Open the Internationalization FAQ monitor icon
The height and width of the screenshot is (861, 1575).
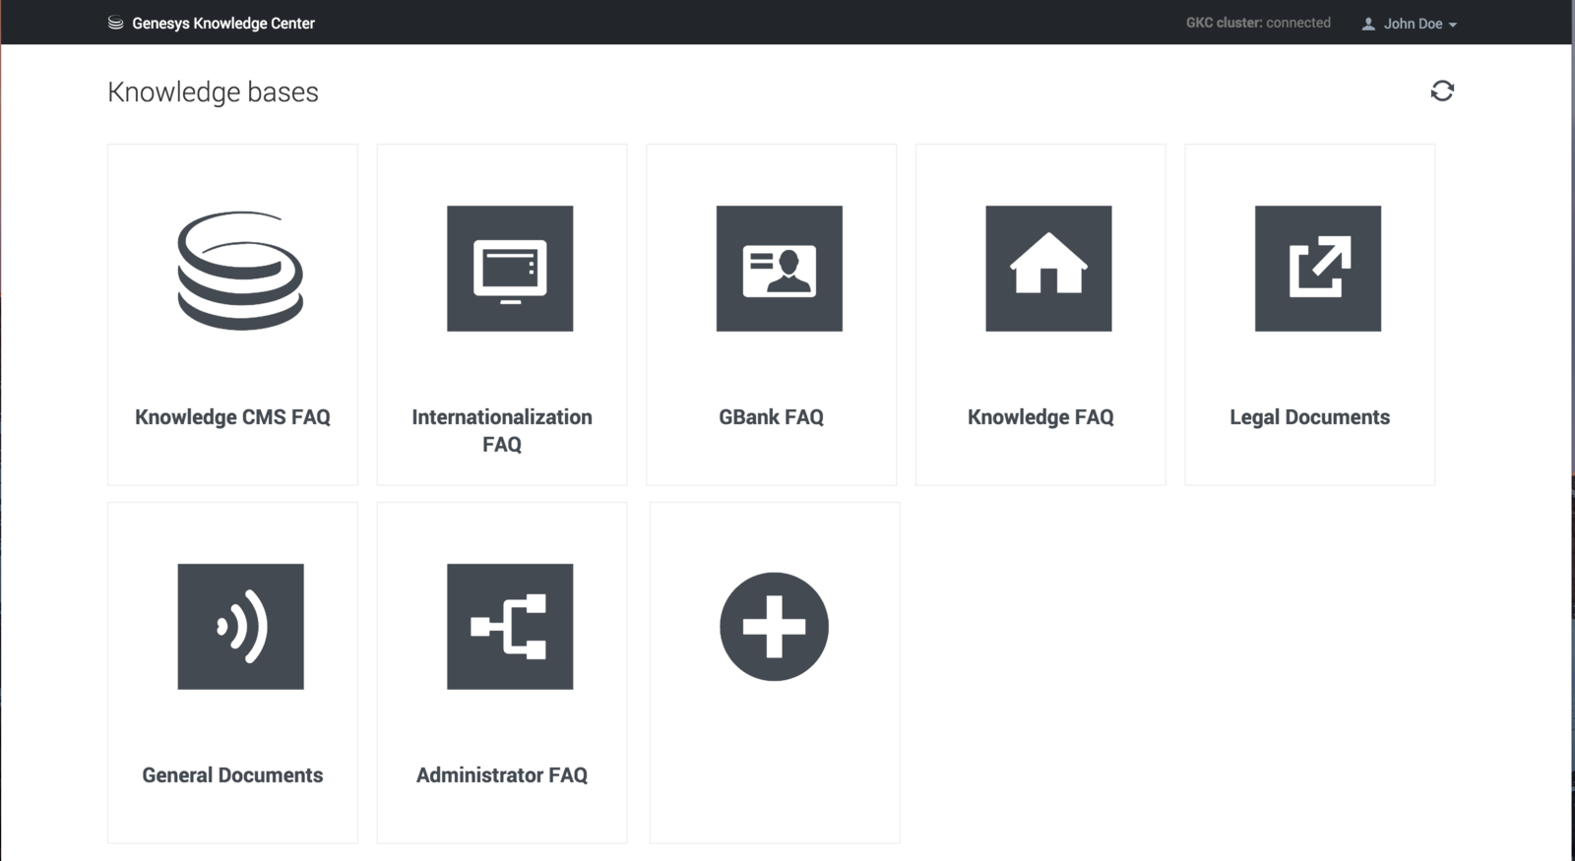[x=510, y=269]
